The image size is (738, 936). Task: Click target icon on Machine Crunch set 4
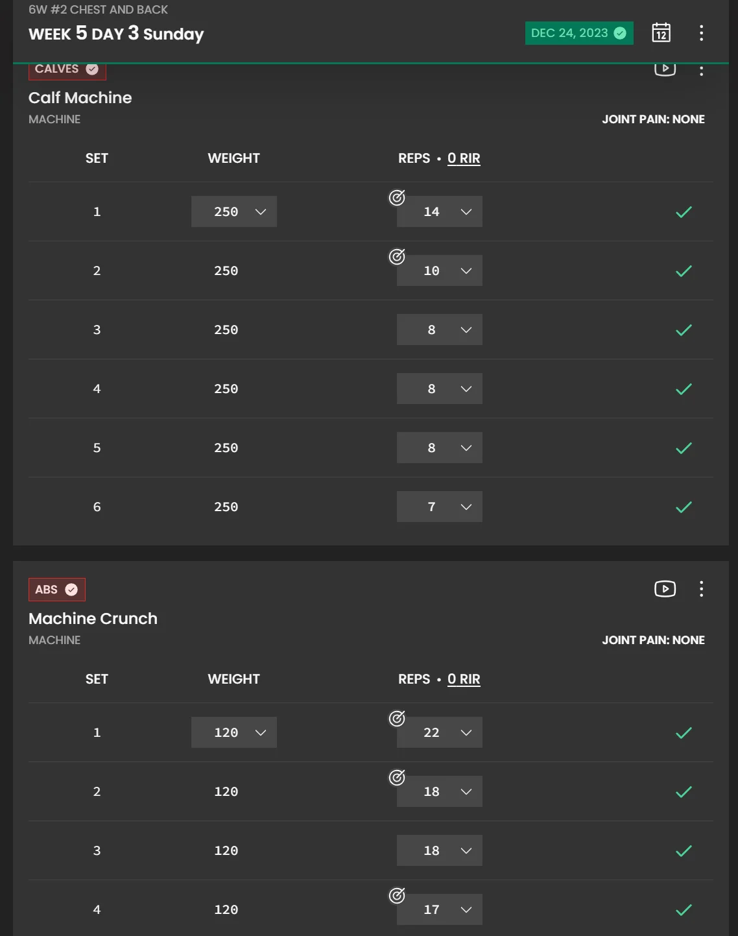pyautogui.click(x=397, y=896)
